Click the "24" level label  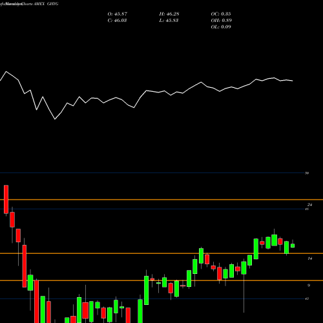tap(309, 205)
